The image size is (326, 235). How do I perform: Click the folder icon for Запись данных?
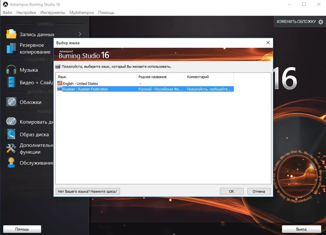point(11,34)
